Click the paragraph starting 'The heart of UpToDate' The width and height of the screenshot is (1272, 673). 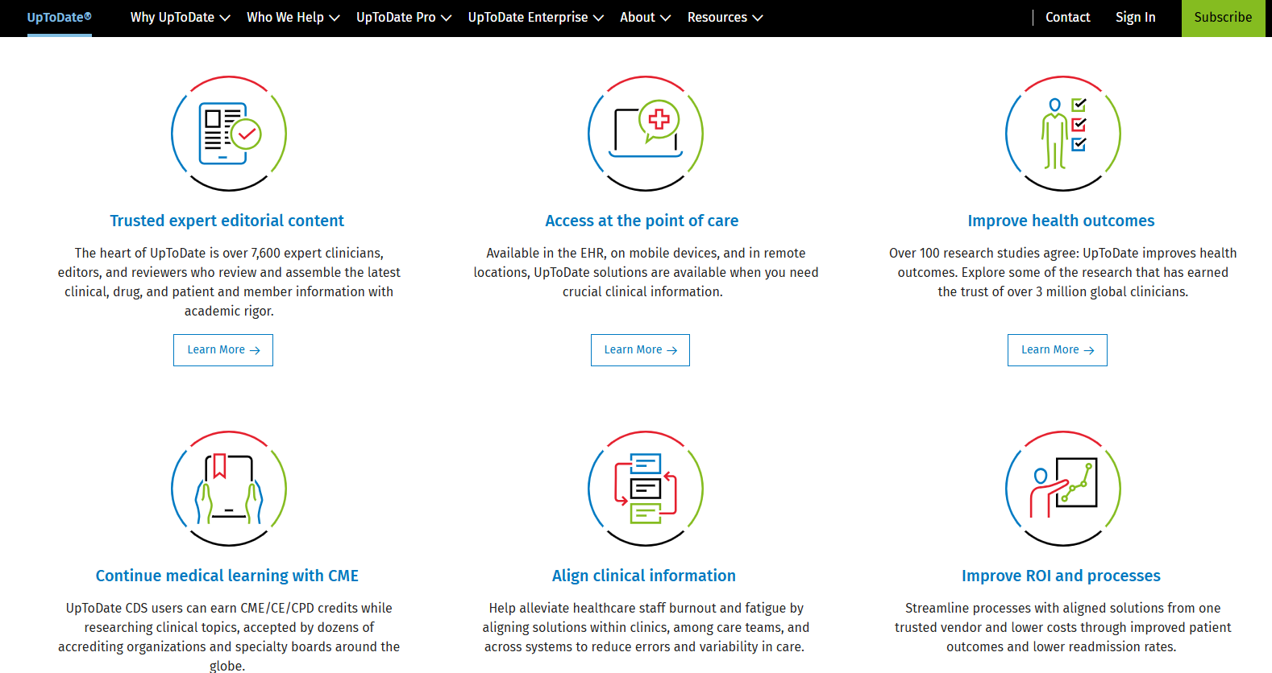pyautogui.click(x=229, y=282)
